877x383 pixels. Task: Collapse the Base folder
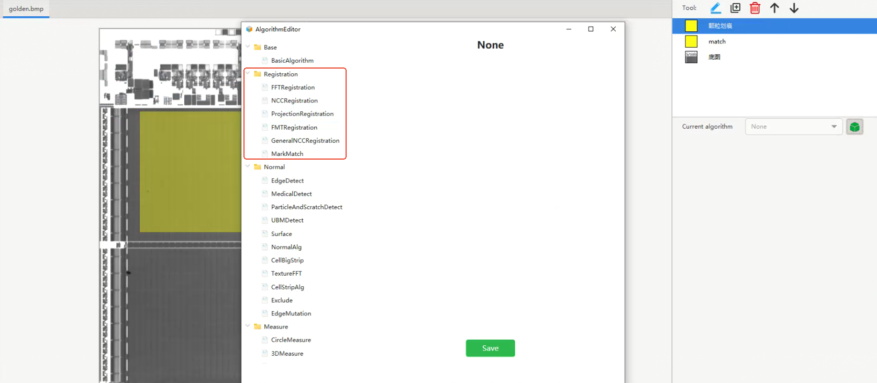(248, 47)
